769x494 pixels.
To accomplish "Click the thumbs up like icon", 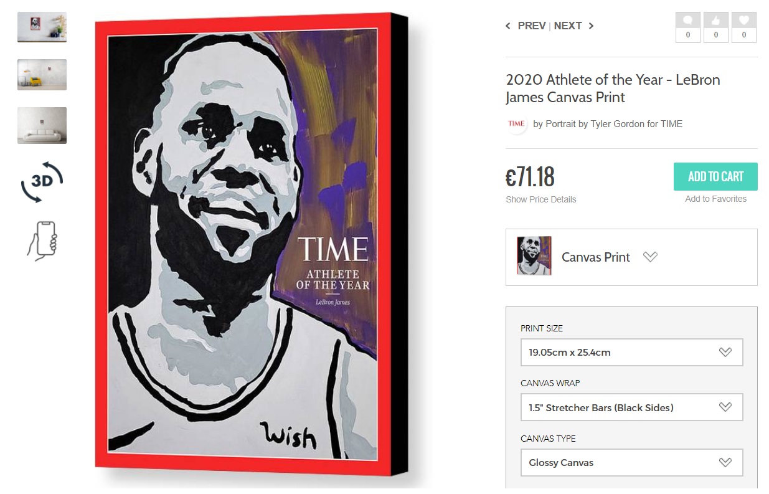I will (716, 20).
